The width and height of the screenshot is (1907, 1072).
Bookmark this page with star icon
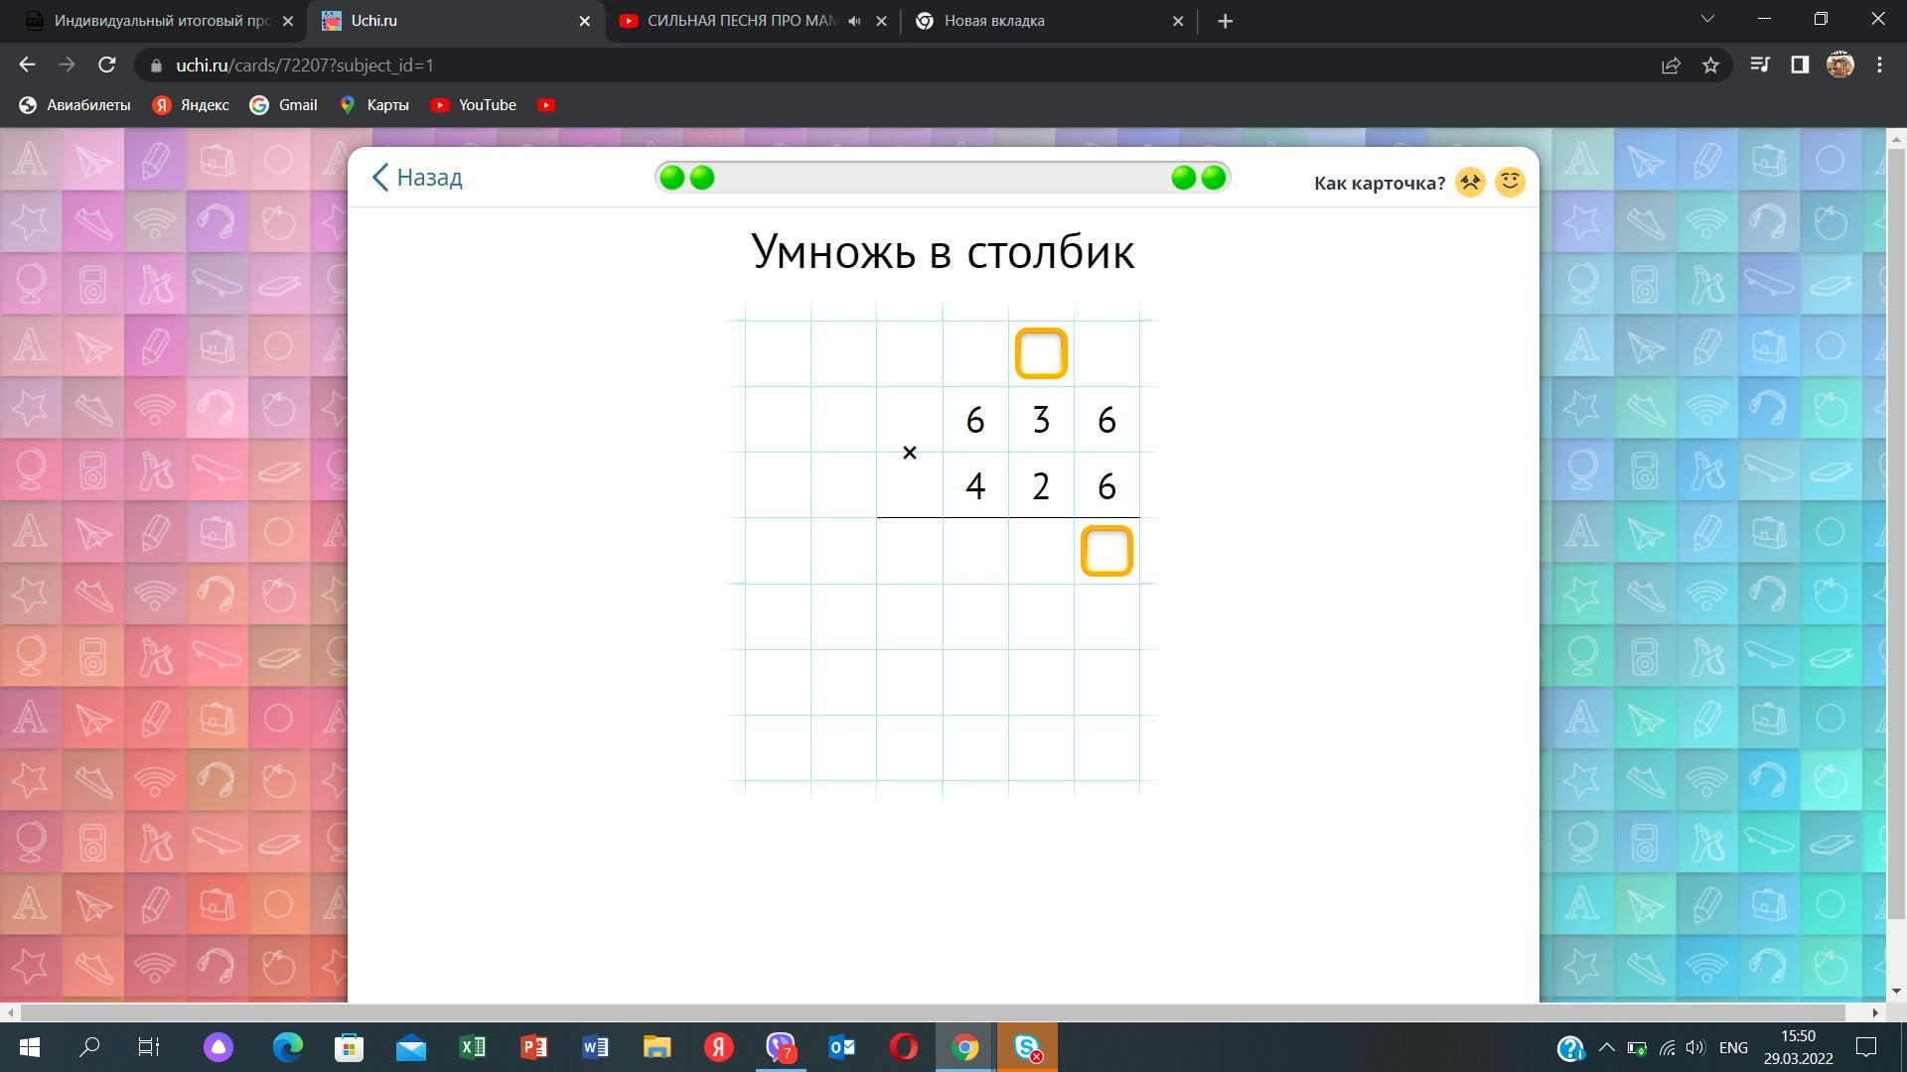[x=1710, y=66]
